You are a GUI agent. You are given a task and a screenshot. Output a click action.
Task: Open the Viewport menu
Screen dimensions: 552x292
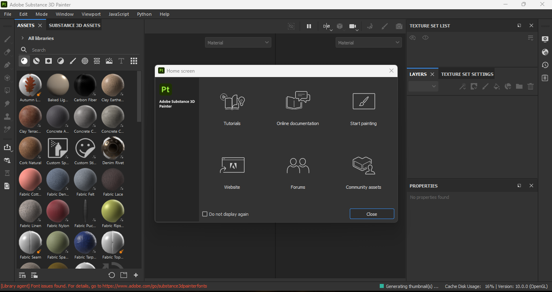91,14
